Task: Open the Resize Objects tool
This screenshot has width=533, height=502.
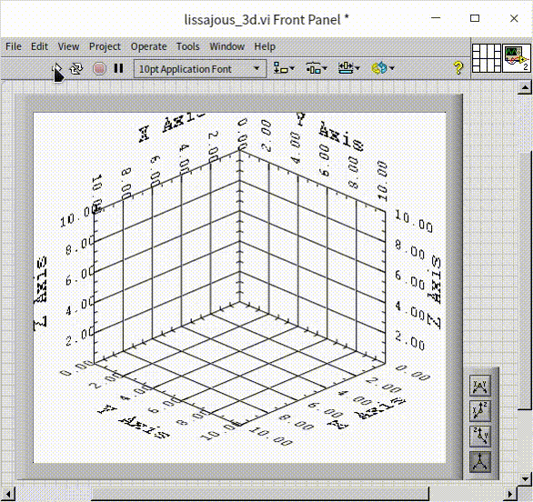Action: tap(348, 68)
